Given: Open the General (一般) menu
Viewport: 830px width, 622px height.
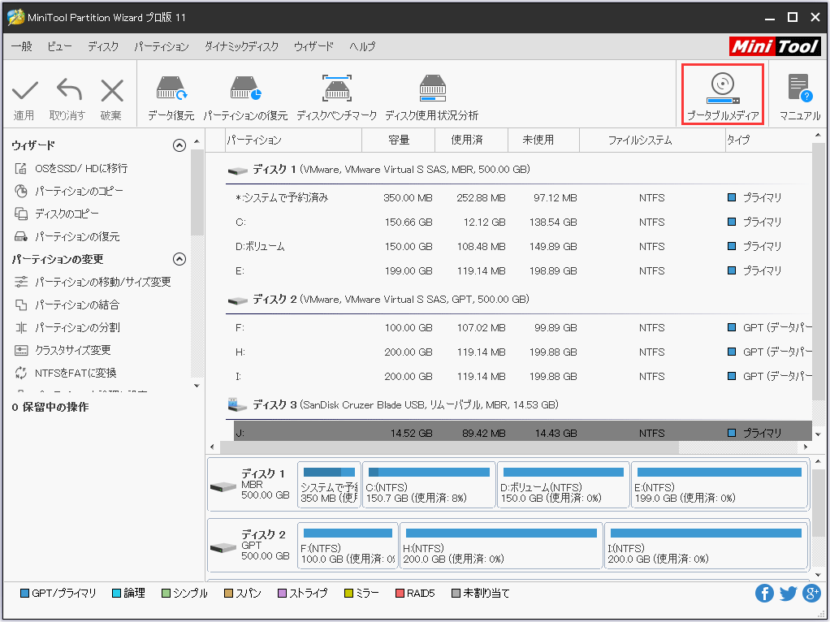Looking at the screenshot, I should 22,46.
